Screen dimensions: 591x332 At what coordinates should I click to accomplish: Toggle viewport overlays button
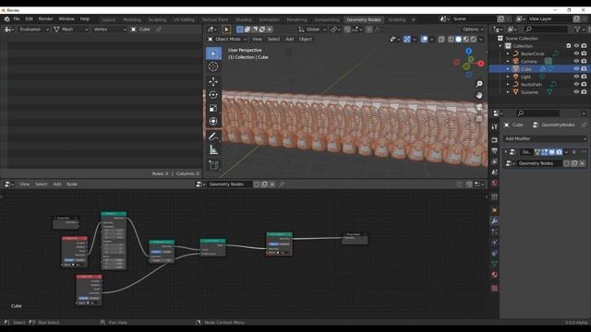(x=425, y=39)
